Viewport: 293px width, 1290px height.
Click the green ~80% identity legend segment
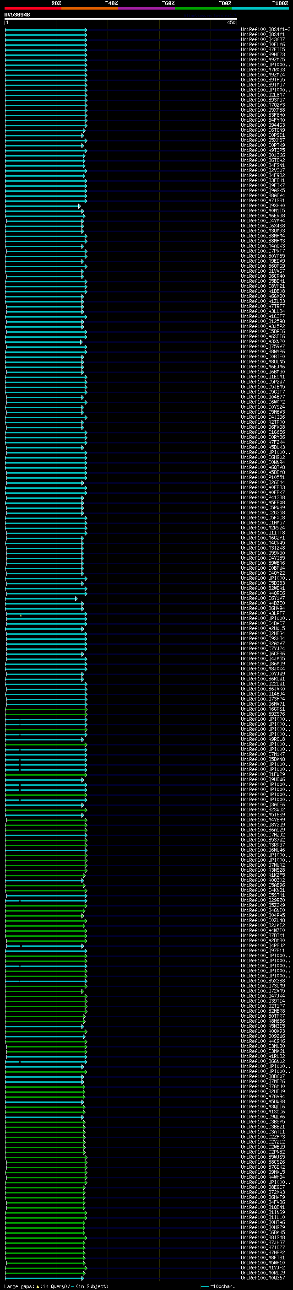[203, 8]
